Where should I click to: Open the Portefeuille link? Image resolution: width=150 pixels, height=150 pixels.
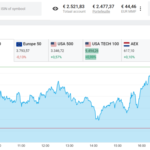pos(101,11)
